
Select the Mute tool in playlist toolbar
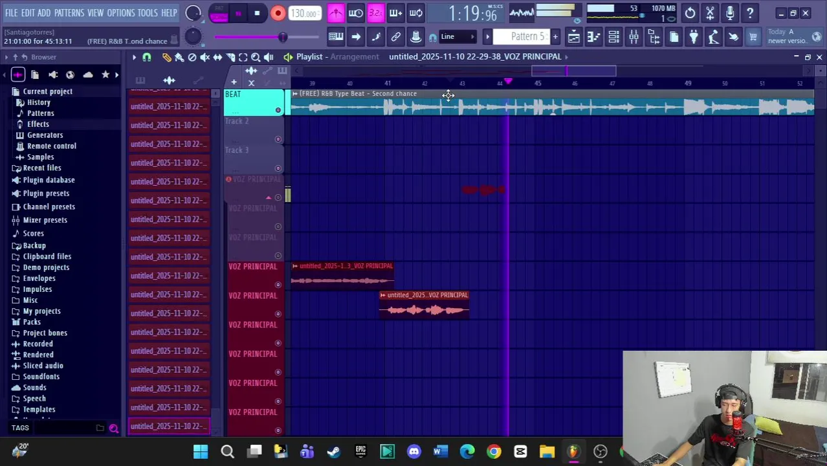pyautogui.click(x=204, y=57)
